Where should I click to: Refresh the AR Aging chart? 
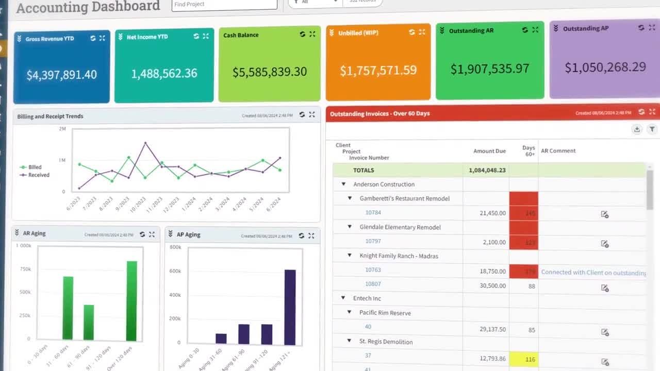(142, 234)
